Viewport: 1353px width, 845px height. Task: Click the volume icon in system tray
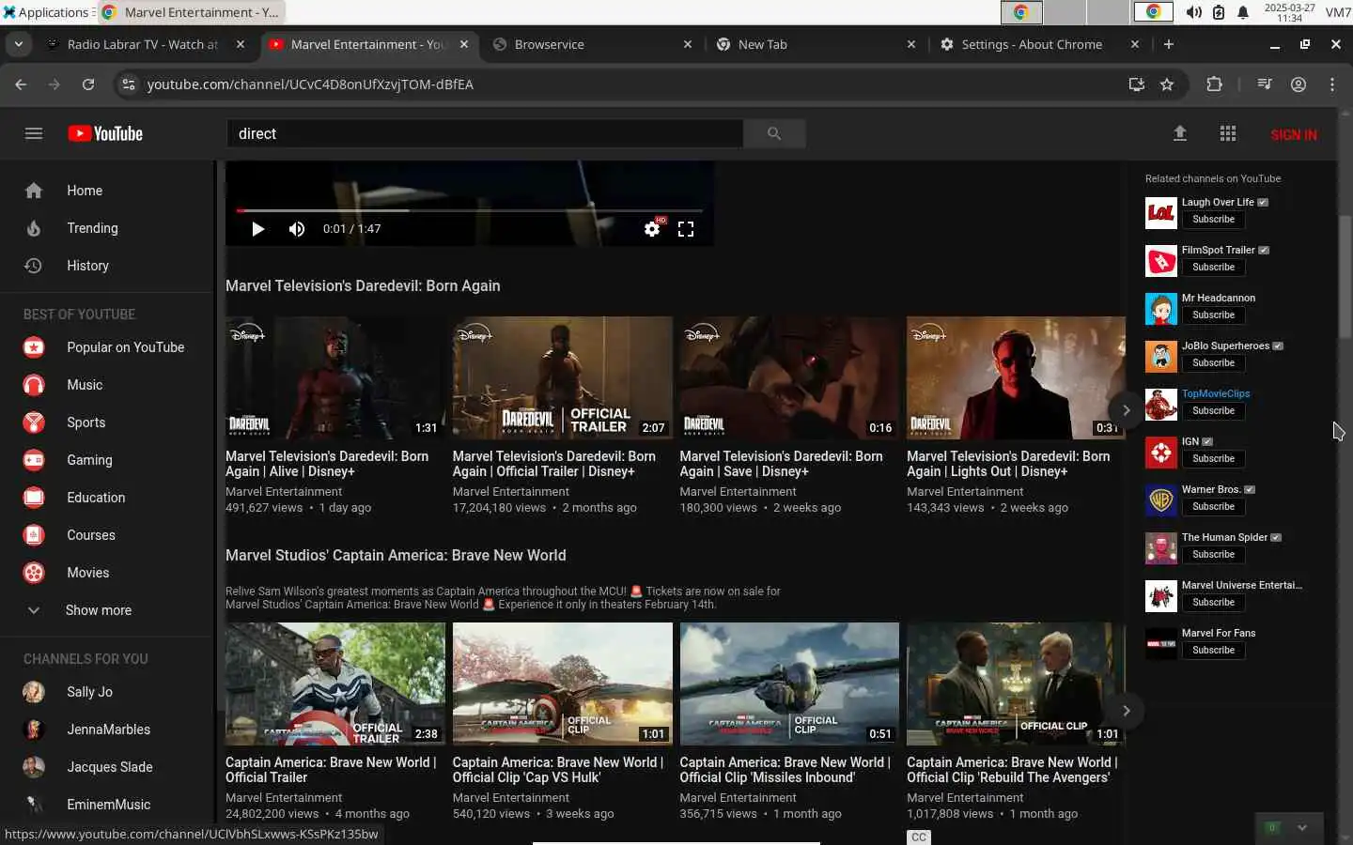(x=1193, y=12)
